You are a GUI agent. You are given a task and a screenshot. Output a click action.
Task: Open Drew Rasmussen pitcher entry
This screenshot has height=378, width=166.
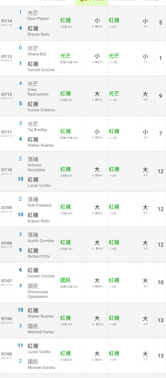click(x=38, y=92)
